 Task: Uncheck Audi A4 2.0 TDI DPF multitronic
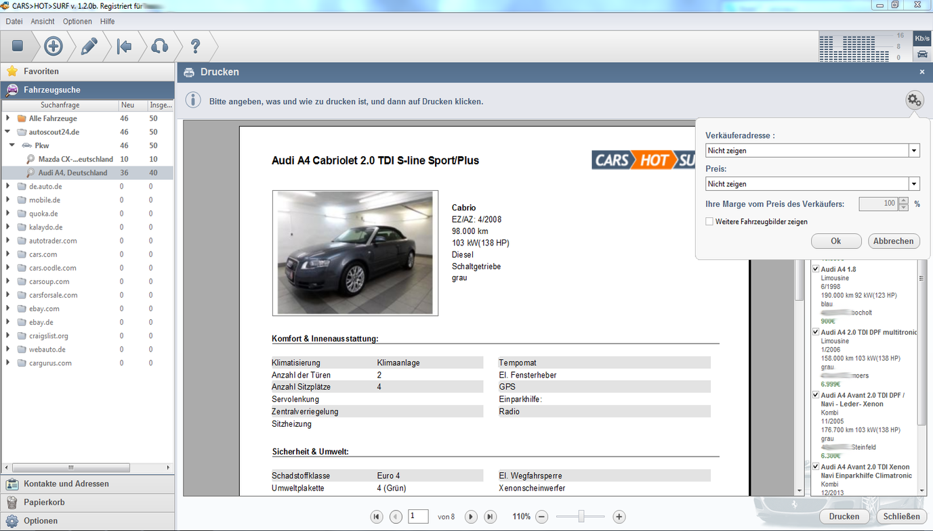click(x=816, y=332)
